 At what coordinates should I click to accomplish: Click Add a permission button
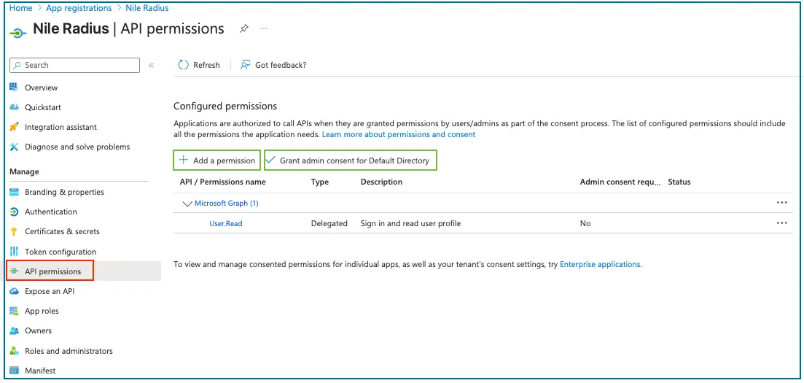pos(217,160)
